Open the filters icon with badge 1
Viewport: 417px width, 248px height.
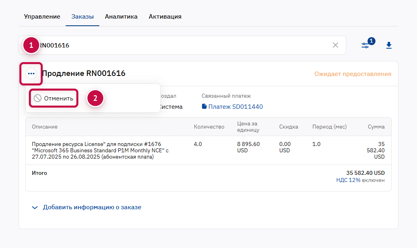coord(365,45)
